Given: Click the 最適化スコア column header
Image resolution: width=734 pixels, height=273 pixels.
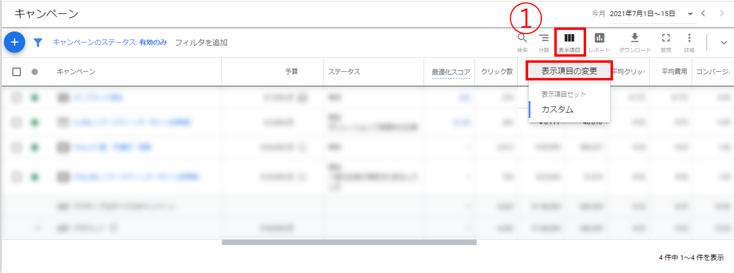Looking at the screenshot, I should (x=451, y=72).
